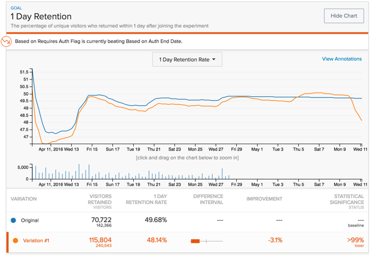Click the GOAL label above the title
This screenshot has height=256, width=370.
[x=16, y=8]
